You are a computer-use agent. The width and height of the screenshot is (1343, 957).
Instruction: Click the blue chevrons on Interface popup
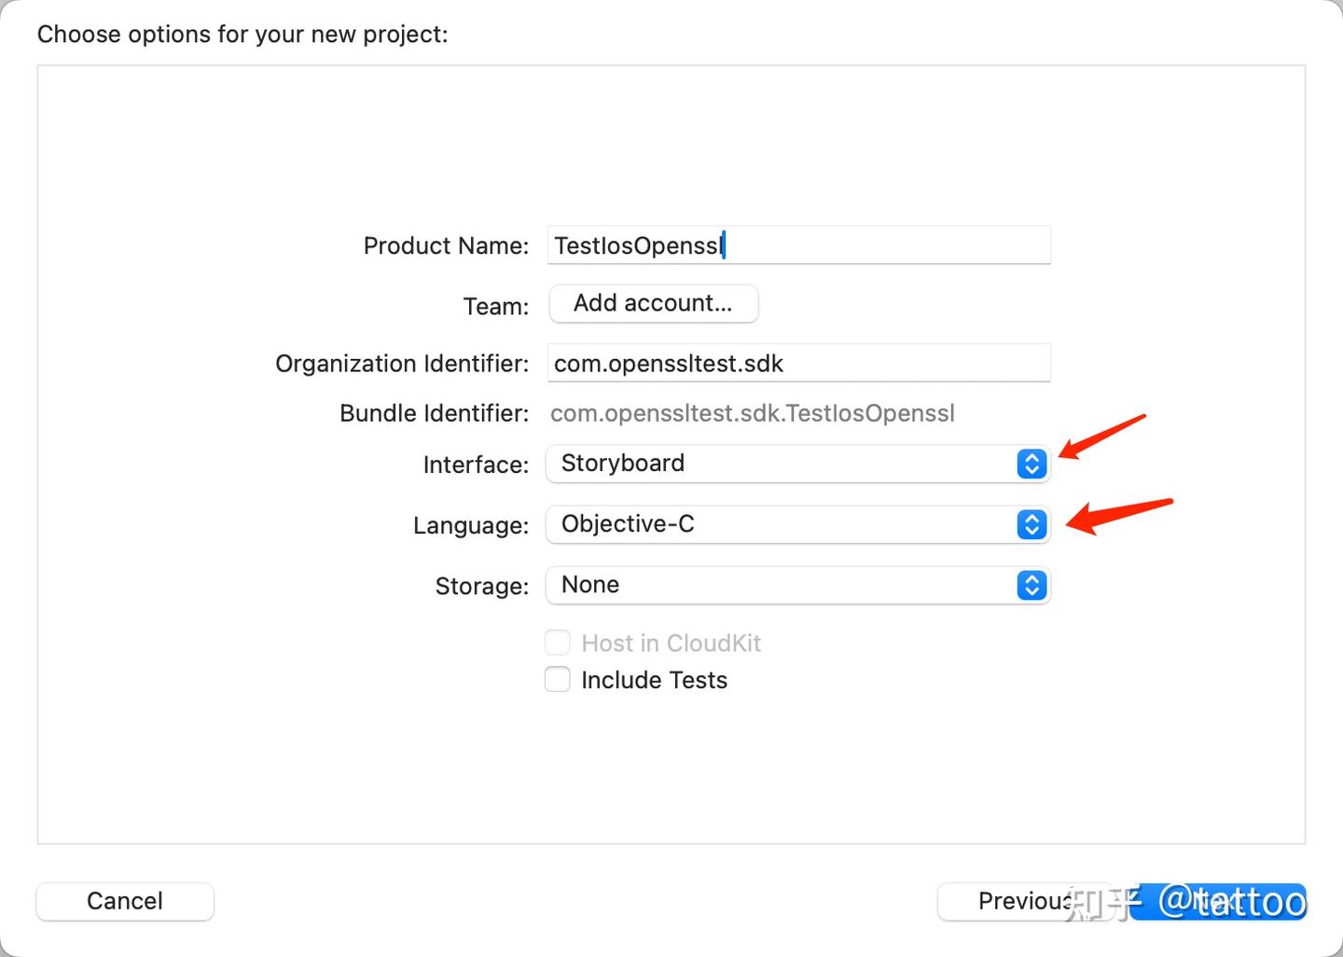point(1031,464)
